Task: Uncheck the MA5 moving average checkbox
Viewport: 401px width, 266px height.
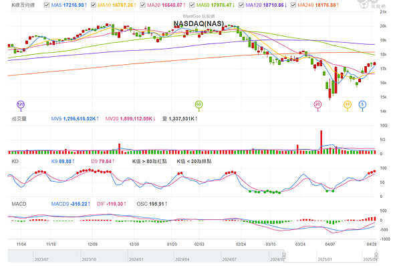Action: [x=47, y=5]
